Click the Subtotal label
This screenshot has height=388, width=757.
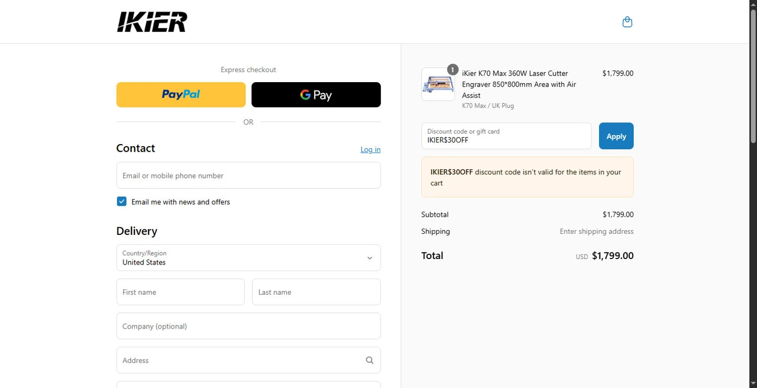(435, 215)
